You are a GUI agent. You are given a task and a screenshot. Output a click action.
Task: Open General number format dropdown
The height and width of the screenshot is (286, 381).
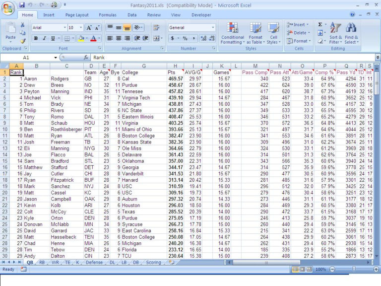tap(213, 27)
